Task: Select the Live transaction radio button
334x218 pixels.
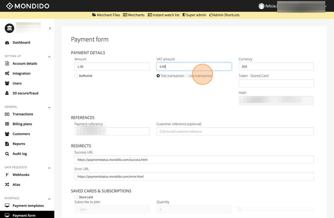Action: click(186, 76)
